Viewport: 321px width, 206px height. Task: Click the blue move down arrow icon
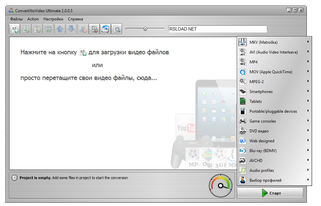pyautogui.click(x=71, y=29)
